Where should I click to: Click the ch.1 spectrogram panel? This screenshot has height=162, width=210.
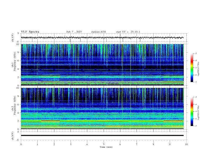102,65
